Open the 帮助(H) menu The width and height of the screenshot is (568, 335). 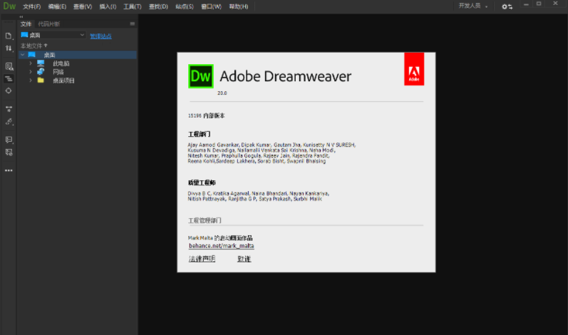239,6
